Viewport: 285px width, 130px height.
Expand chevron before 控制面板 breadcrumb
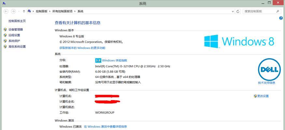click(x=33, y=11)
